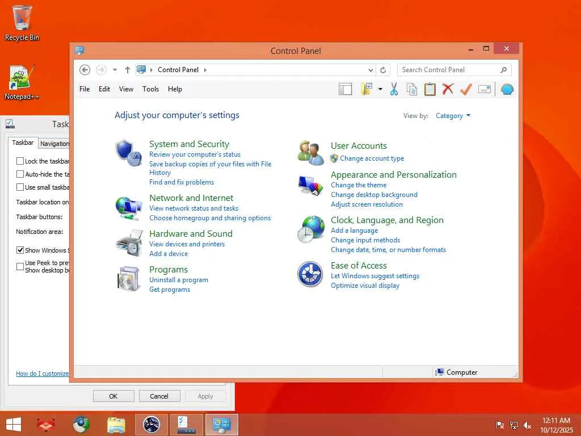Check Use small taskbar buttons

(20, 187)
